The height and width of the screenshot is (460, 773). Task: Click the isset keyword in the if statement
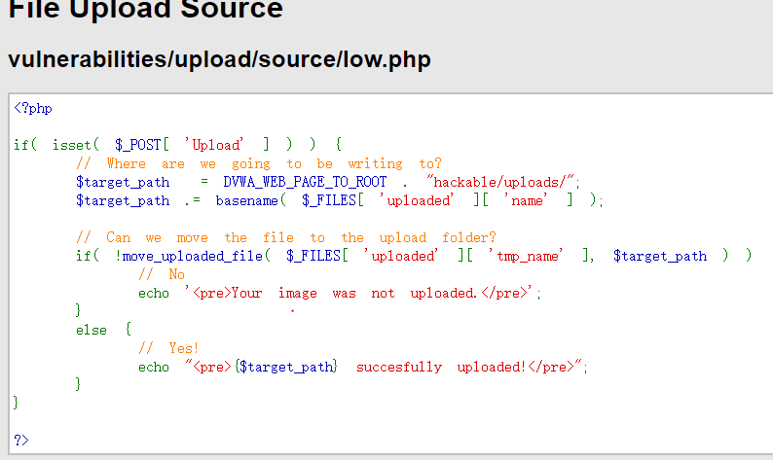point(72,145)
